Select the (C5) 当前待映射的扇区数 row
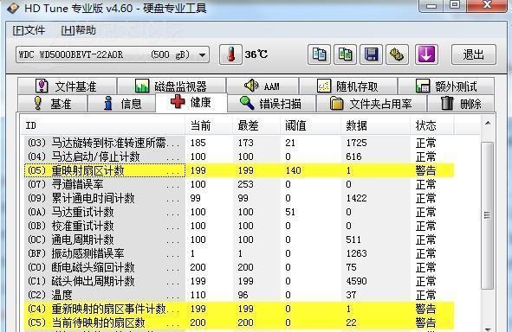This screenshot has height=332, width=512. pos(239,322)
